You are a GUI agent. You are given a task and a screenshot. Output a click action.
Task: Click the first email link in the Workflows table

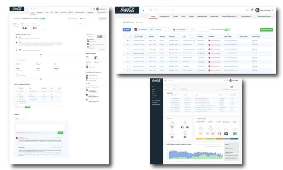coord(231,41)
